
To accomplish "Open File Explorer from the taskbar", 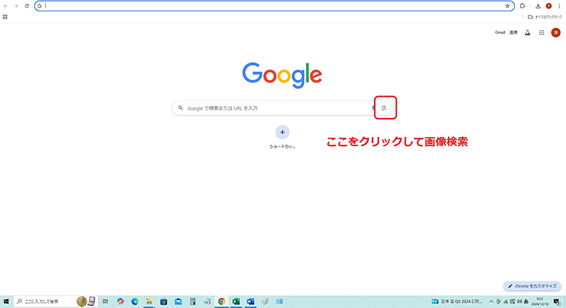I will [149, 301].
